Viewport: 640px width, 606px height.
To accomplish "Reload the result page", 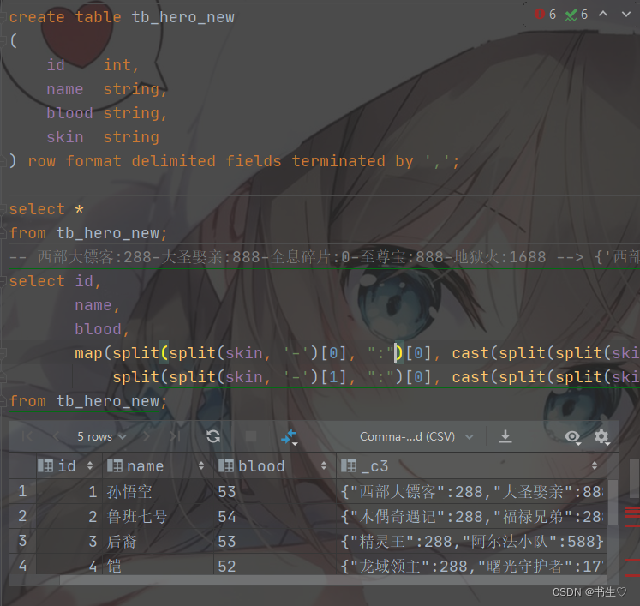I will pos(213,436).
